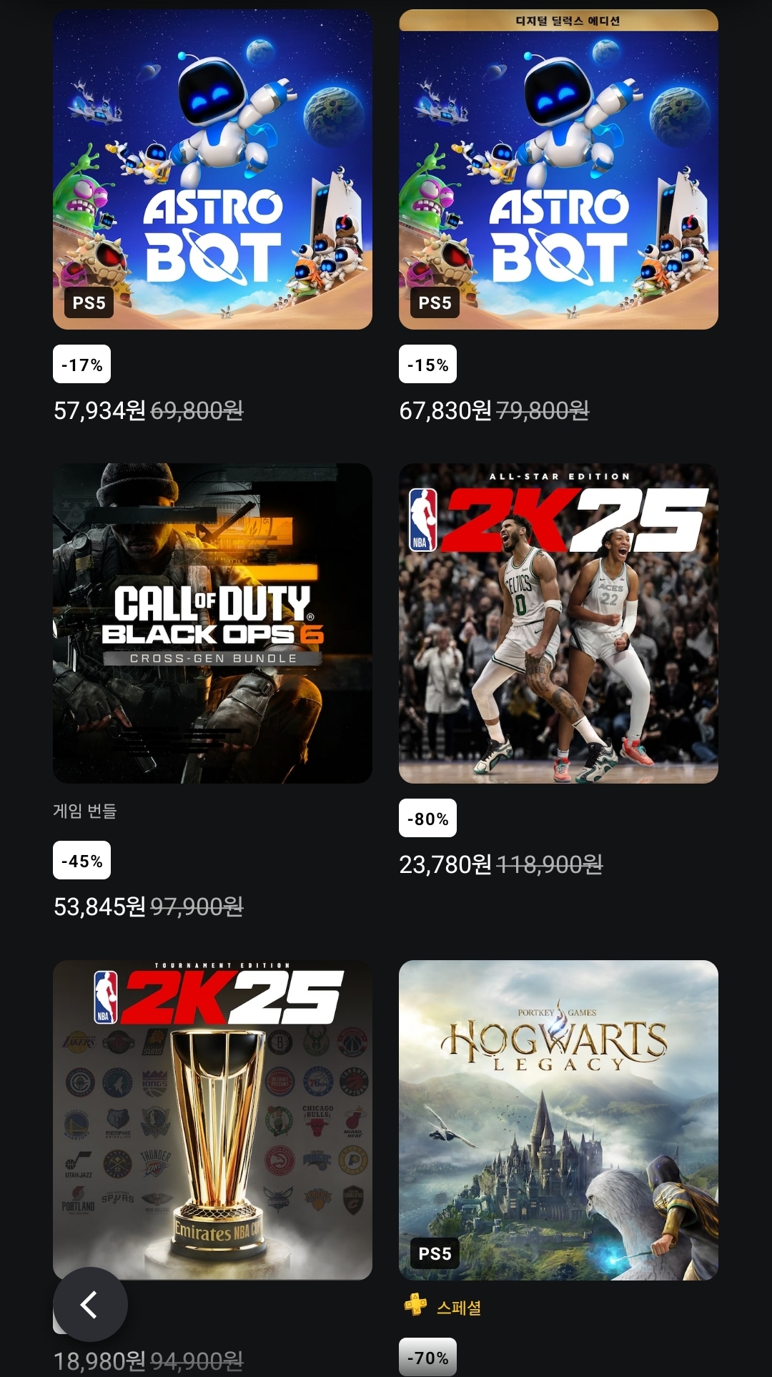Tap the -45% discount badge
Screen dimensions: 772x1377
81,861
